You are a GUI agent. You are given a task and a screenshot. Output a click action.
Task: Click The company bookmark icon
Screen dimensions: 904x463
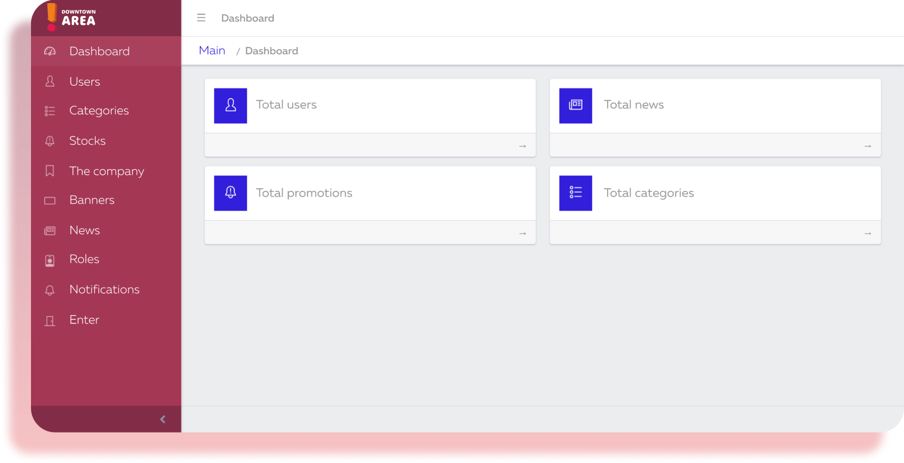50,171
